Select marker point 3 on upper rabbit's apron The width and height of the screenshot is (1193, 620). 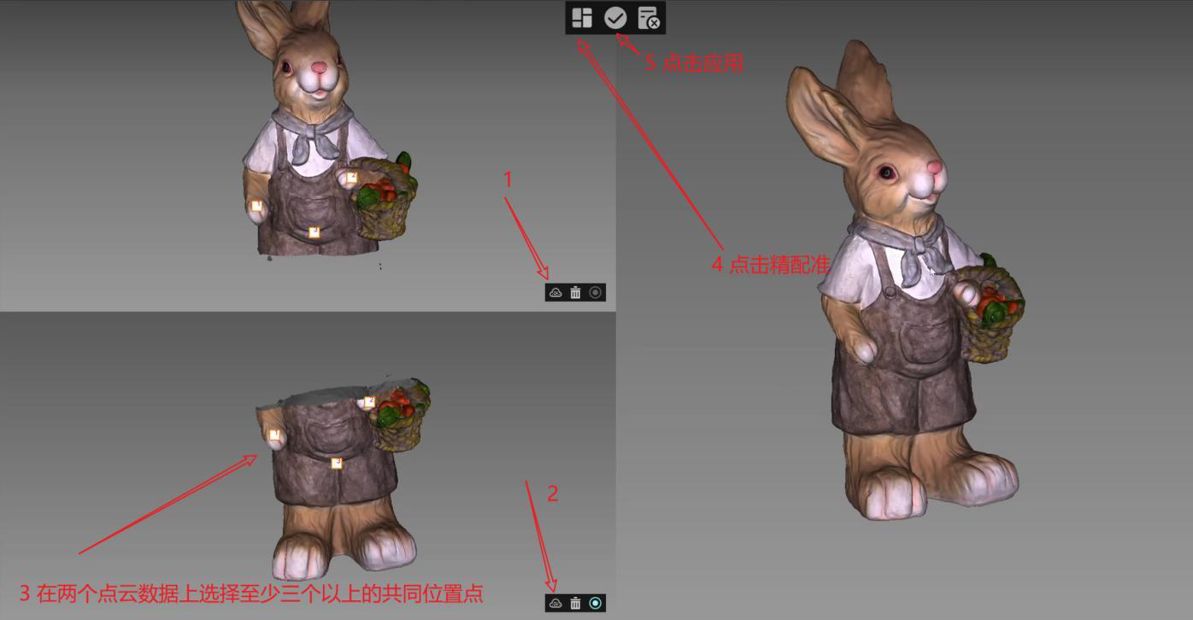pos(314,231)
